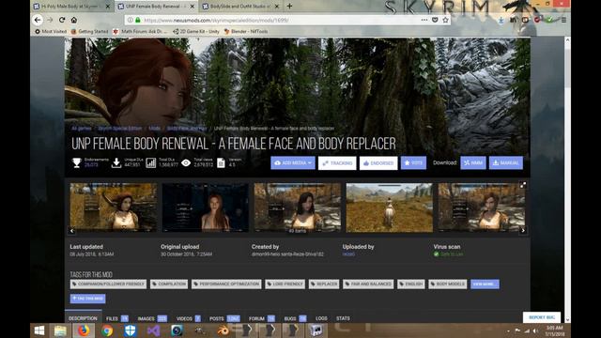Viewport: 601px width, 338px height.
Task: Open the Firefox hamburger menu
Action: pyautogui.click(x=563, y=20)
